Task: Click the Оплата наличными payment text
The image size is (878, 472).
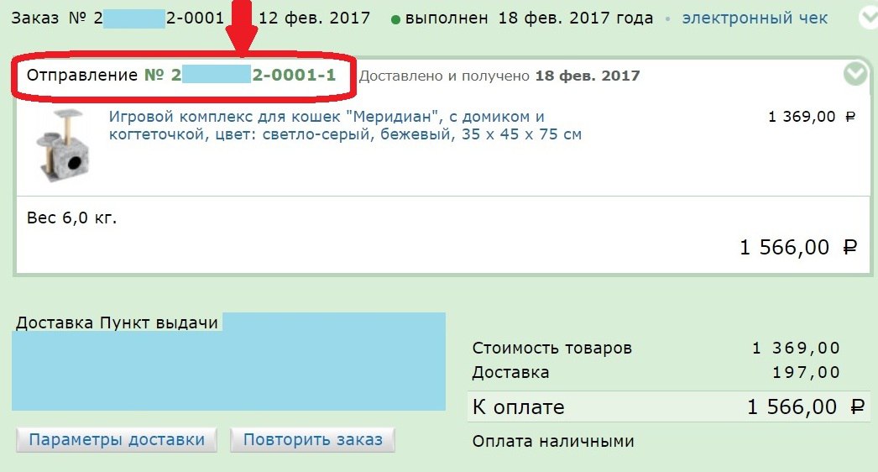Action: (553, 441)
